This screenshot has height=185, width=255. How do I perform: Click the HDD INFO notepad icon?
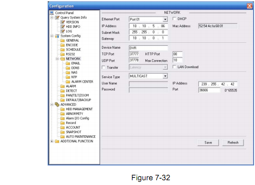(62, 27)
